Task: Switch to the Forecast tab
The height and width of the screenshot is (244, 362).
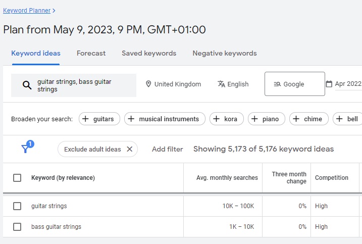Action: point(91,53)
